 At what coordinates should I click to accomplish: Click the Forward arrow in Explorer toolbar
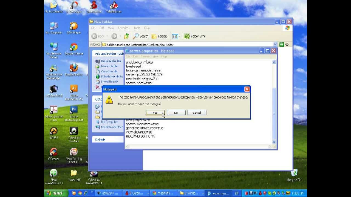114,36
